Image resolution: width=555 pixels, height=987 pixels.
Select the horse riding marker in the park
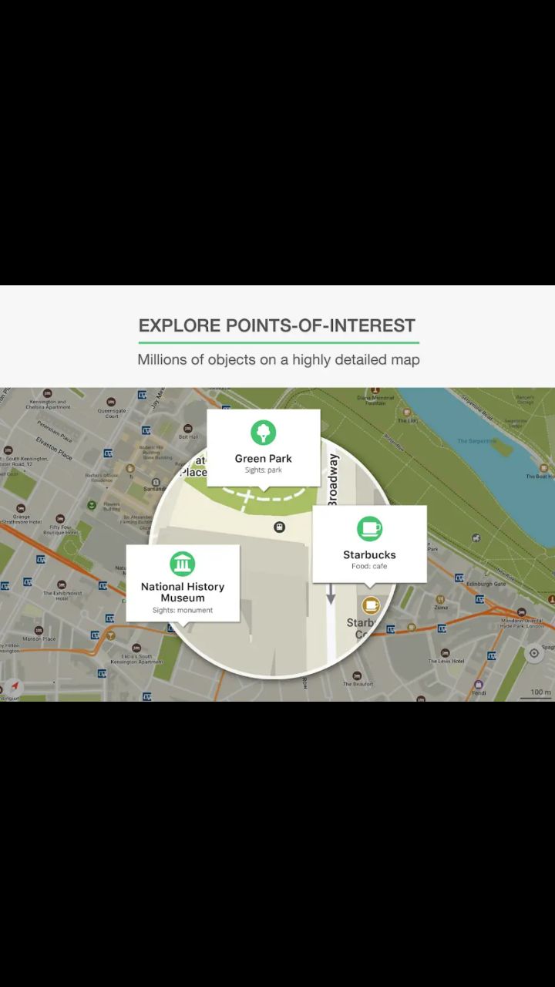[476, 537]
